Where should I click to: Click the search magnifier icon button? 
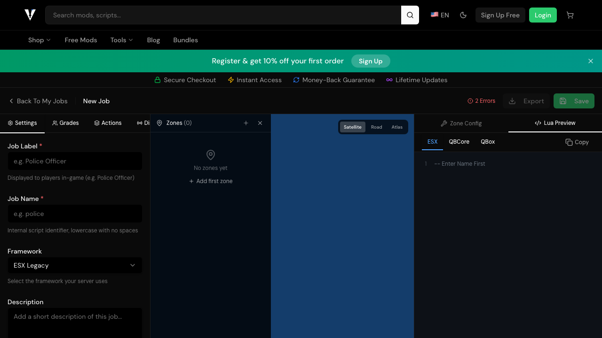tap(410, 15)
